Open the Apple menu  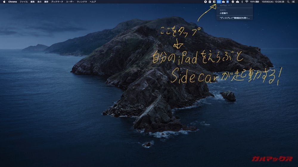coord(4,2)
